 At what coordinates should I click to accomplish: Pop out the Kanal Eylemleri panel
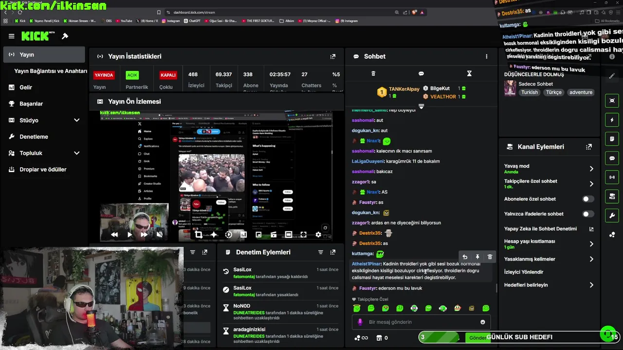click(x=589, y=147)
